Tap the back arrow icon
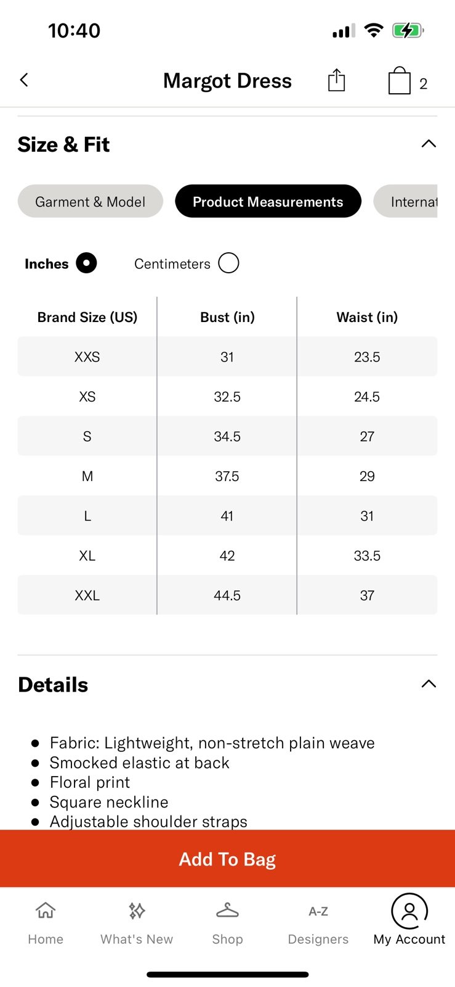The height and width of the screenshot is (987, 455). tap(24, 80)
